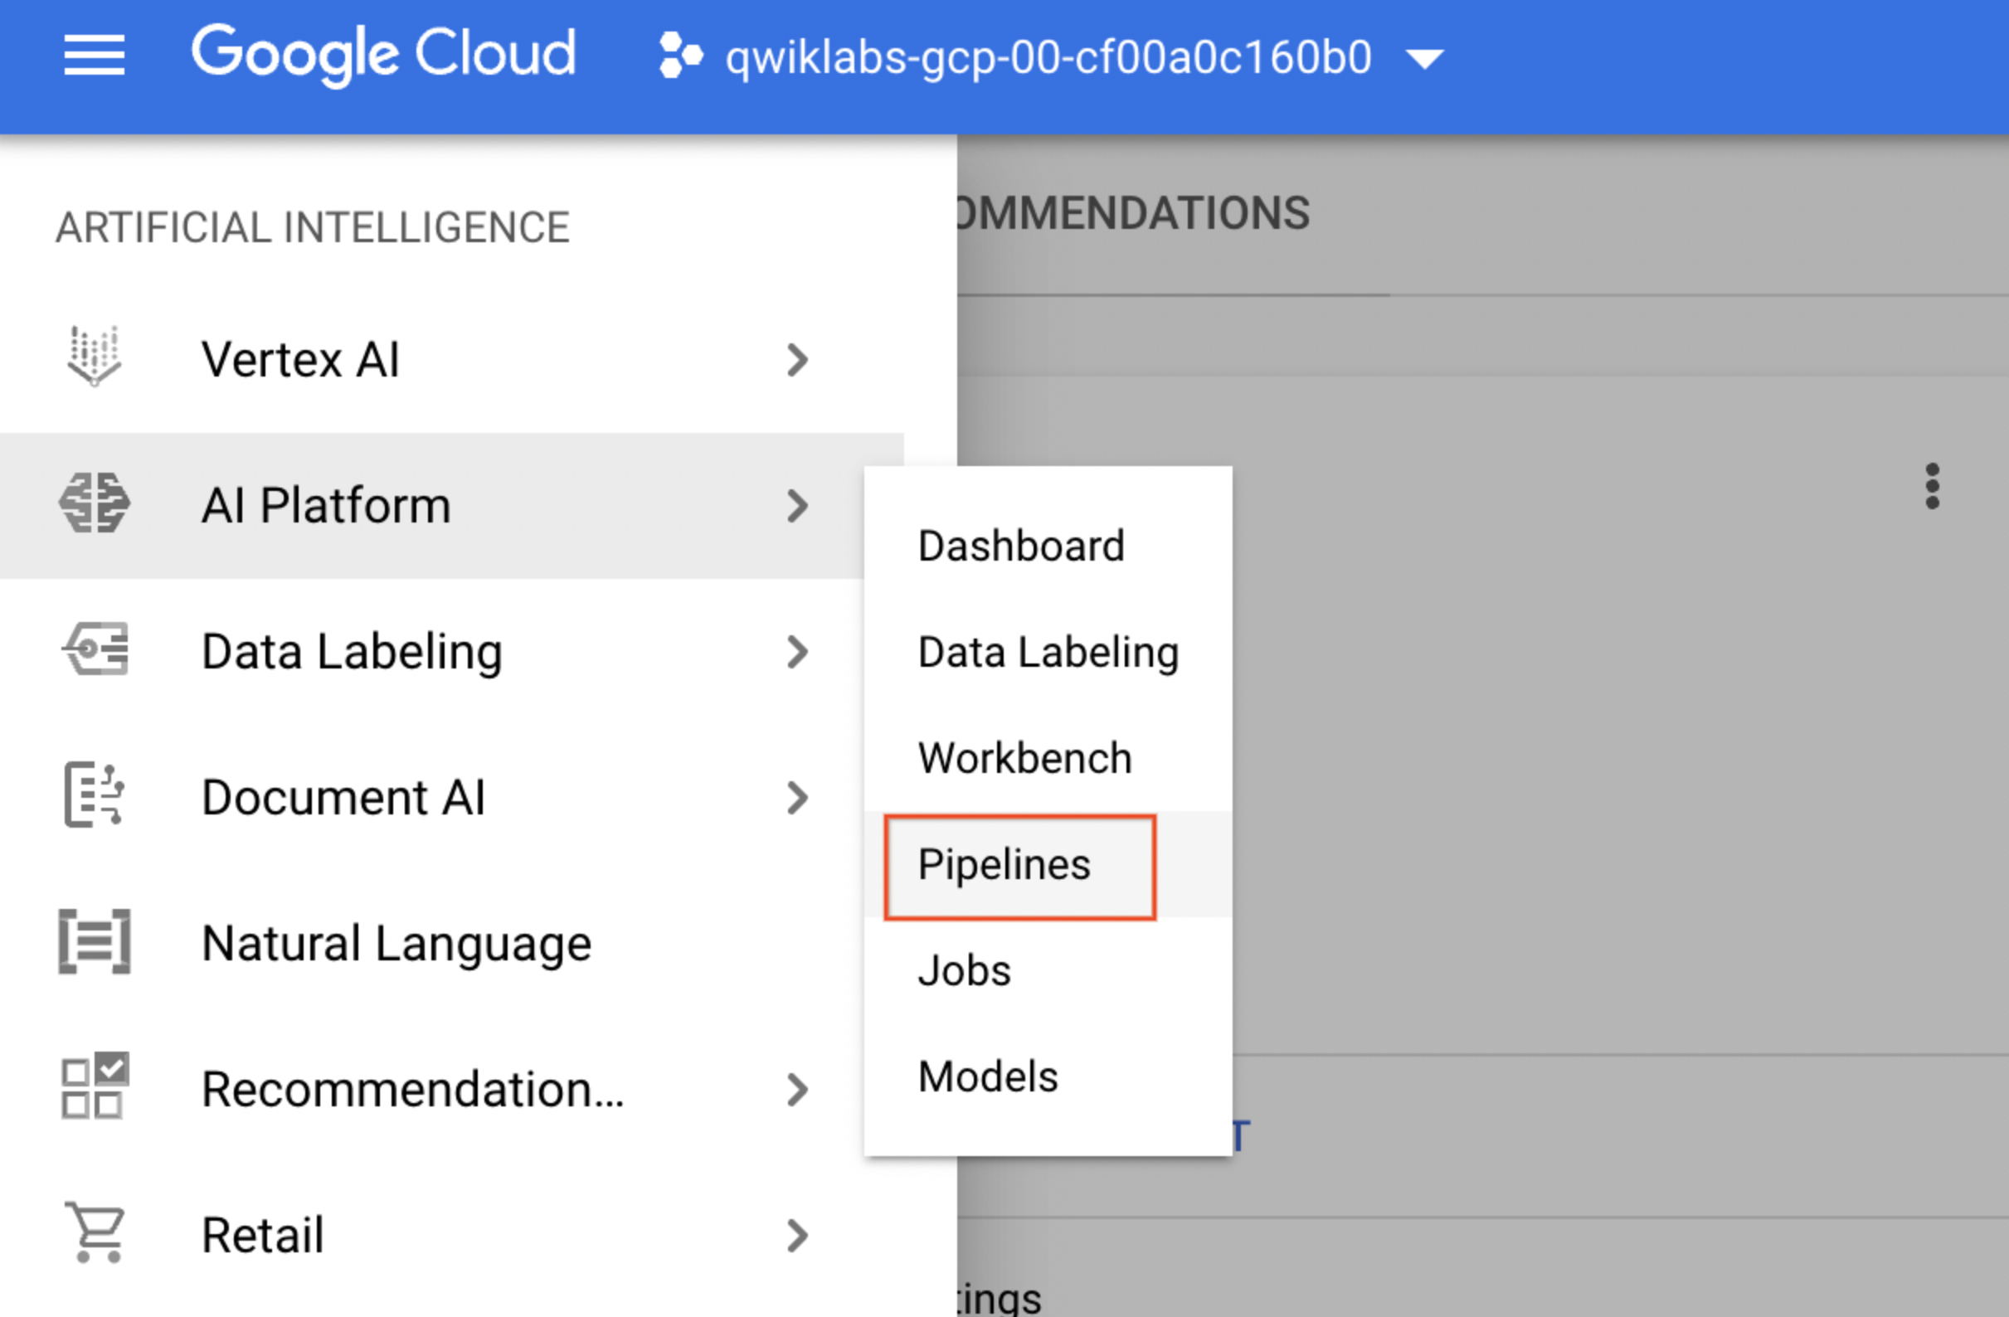Choose Workbench from AI Platform submenu
The height and width of the screenshot is (1317, 2009).
(x=1048, y=758)
